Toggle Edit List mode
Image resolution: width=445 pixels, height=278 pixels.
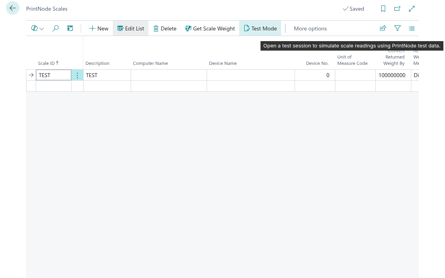tap(131, 28)
